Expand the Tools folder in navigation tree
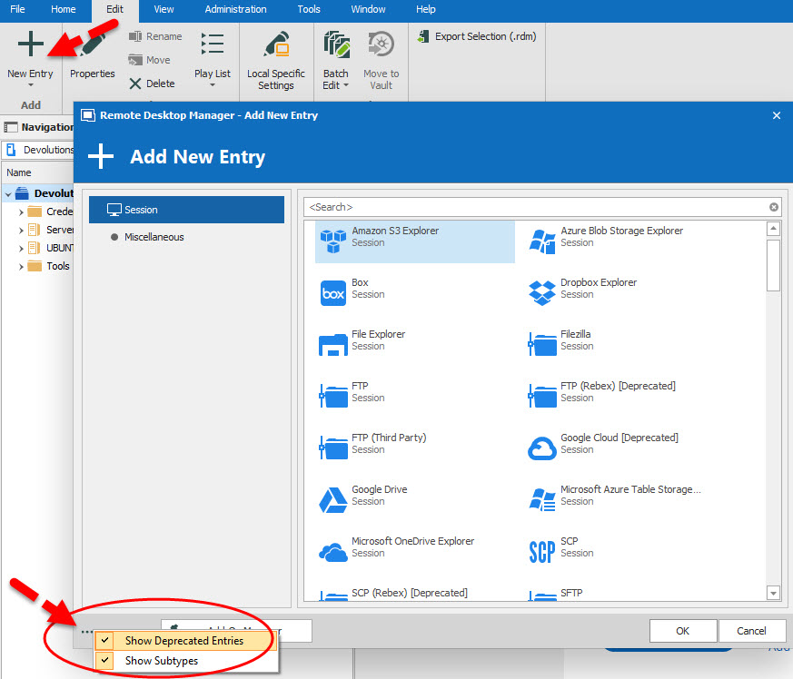 [x=22, y=266]
